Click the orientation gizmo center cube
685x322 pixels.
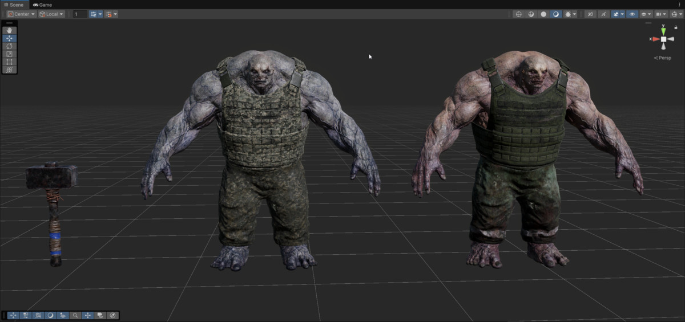pyautogui.click(x=663, y=39)
